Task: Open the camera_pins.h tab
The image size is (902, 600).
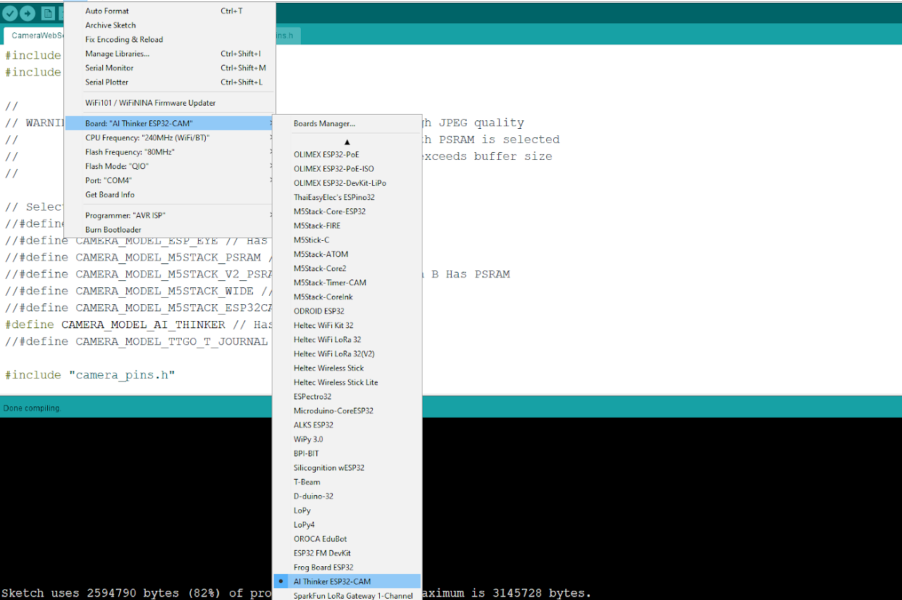Action: (288, 35)
